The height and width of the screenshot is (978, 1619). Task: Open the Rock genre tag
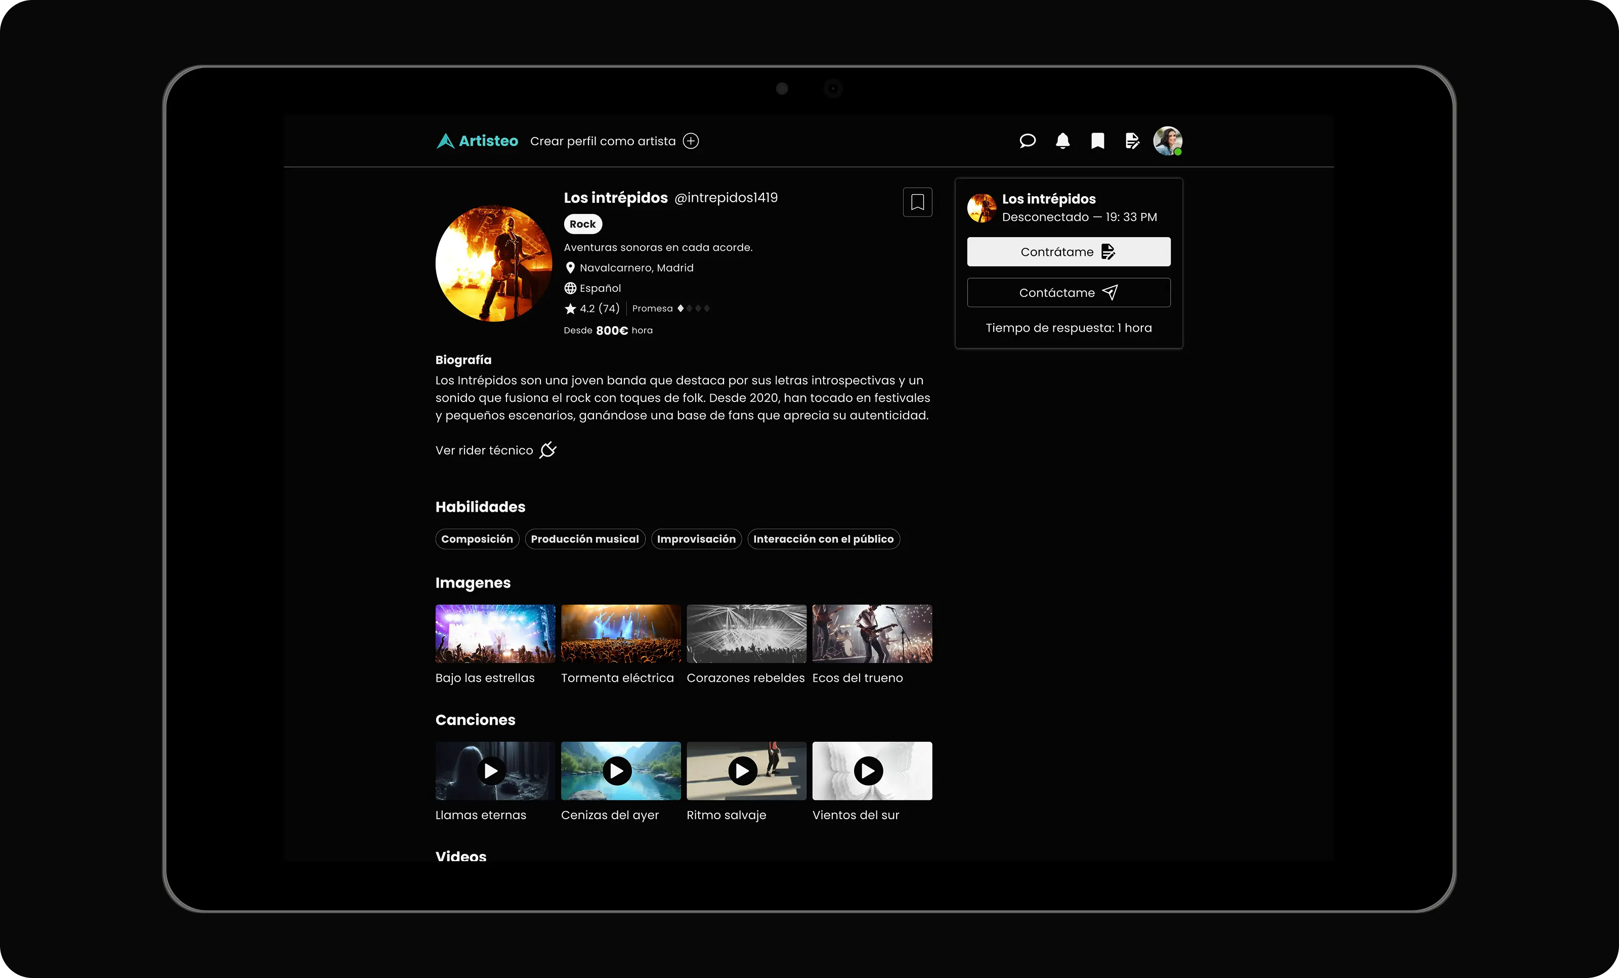coord(582,224)
